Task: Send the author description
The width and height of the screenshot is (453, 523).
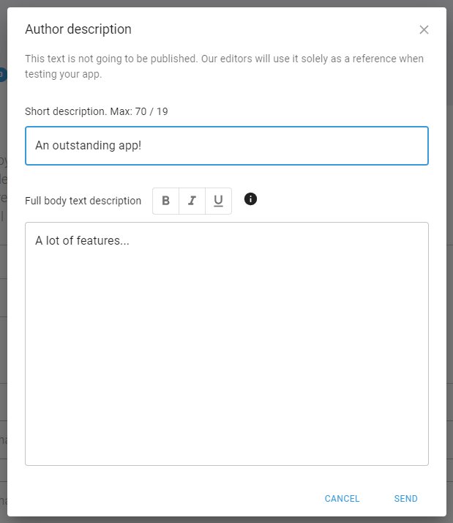Action: coord(405,499)
